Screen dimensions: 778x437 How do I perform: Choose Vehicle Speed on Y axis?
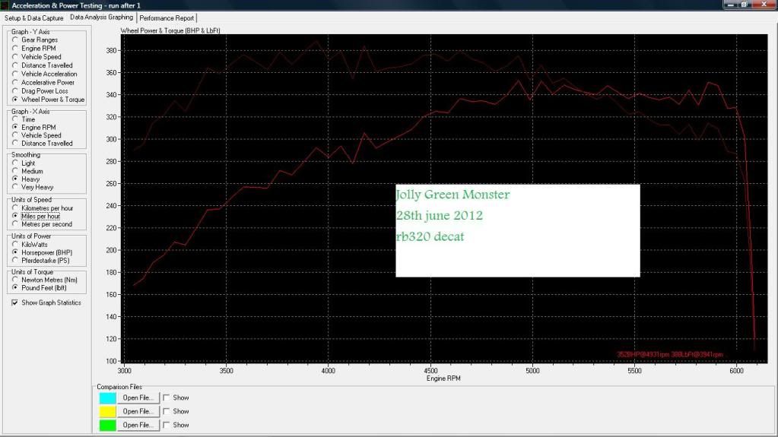click(15, 57)
